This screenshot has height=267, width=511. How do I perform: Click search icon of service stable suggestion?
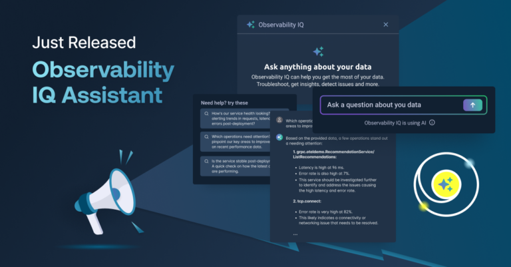click(x=207, y=160)
